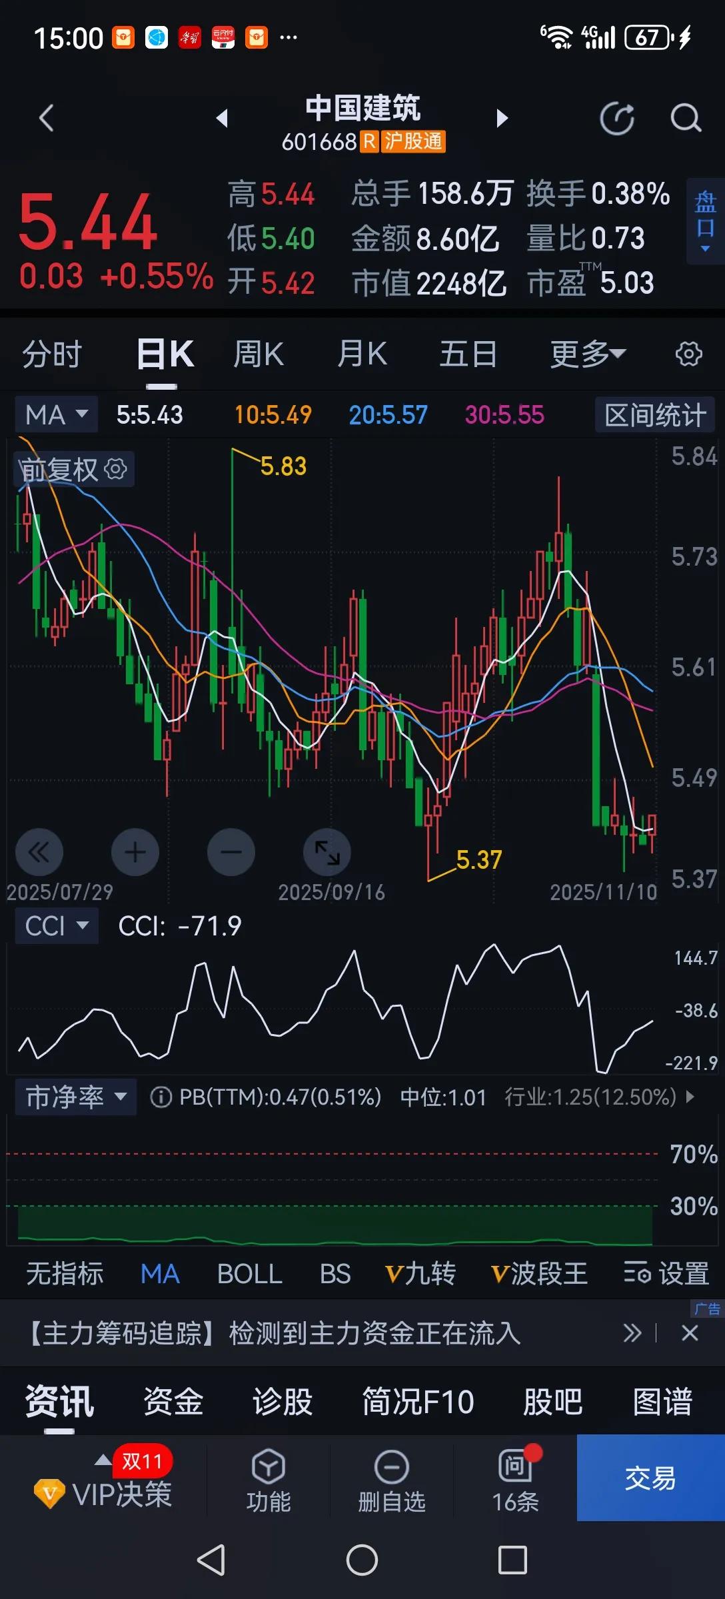Tap the blue 交易 button

coord(650,1478)
